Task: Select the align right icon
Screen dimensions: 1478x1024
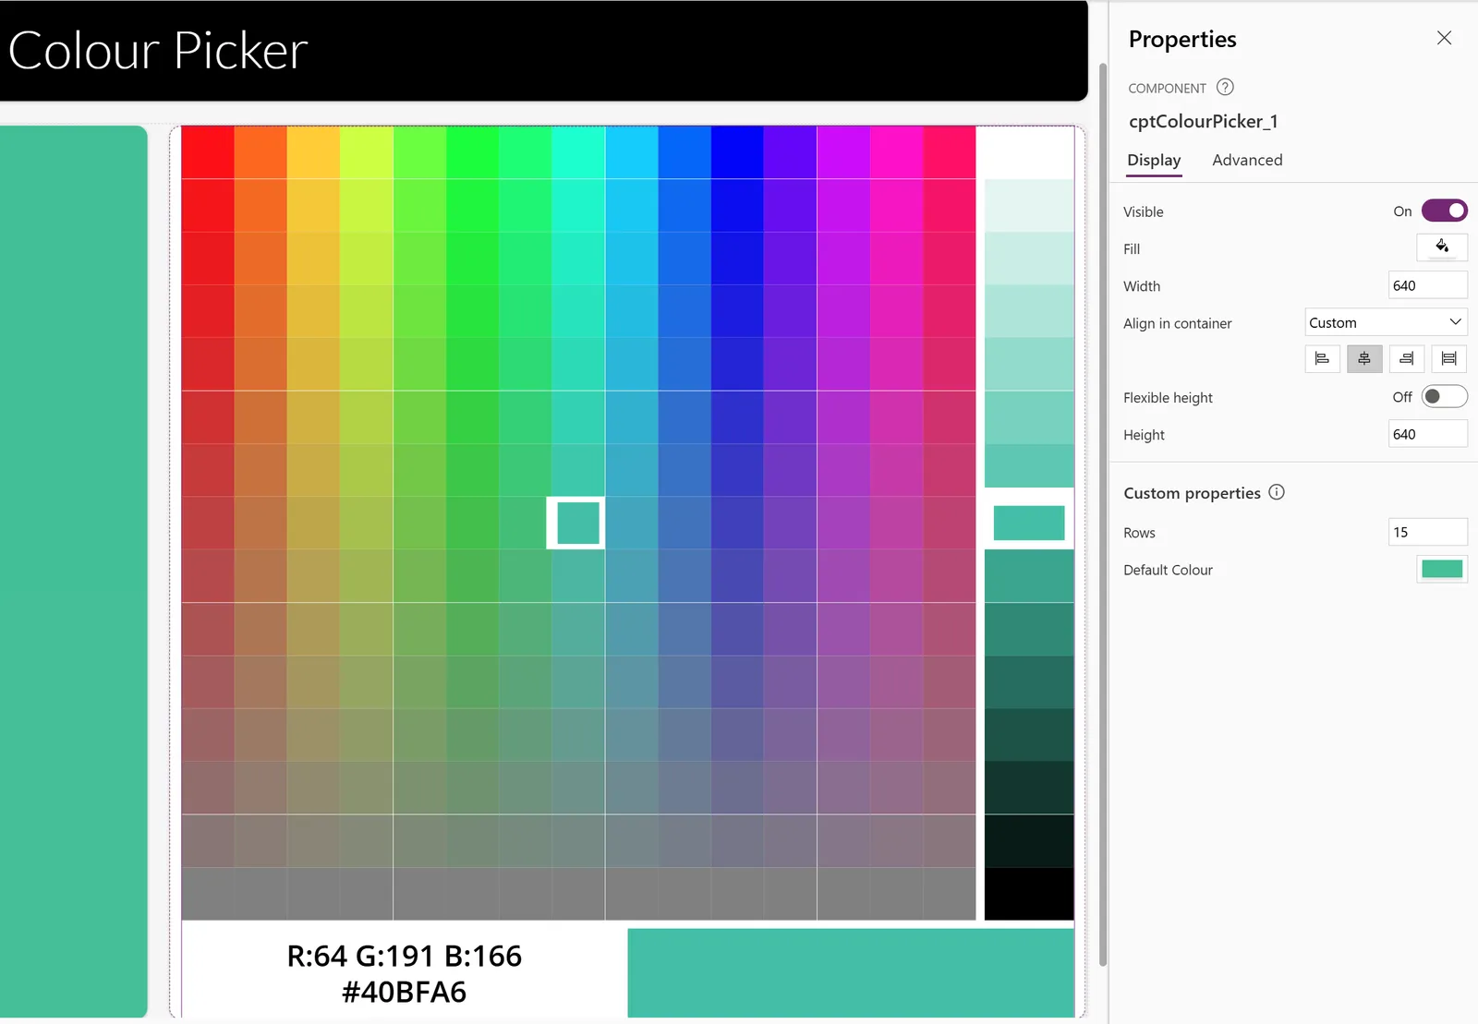Action: pyautogui.click(x=1407, y=358)
